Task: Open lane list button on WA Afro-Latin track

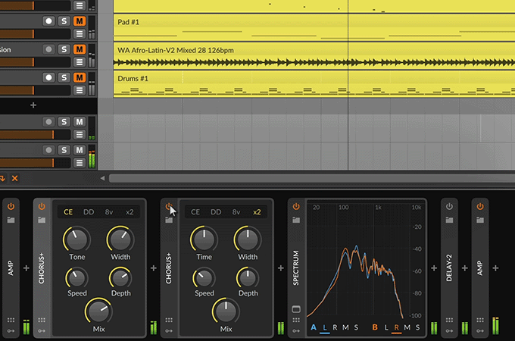Action: (80, 62)
